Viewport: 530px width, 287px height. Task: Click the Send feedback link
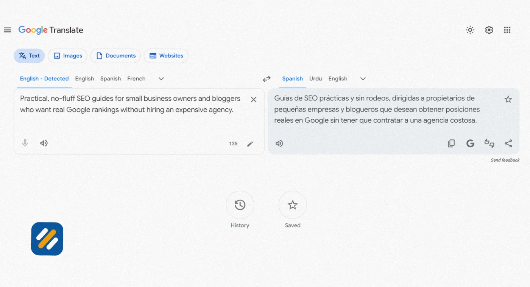505,160
